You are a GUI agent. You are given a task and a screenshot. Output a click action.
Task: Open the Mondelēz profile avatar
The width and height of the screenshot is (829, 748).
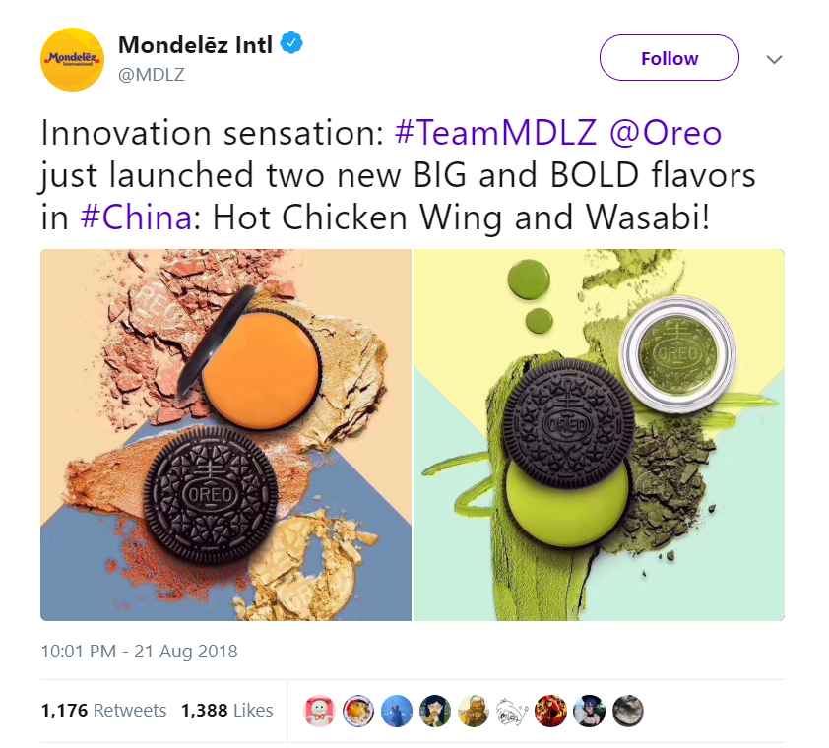click(x=73, y=59)
